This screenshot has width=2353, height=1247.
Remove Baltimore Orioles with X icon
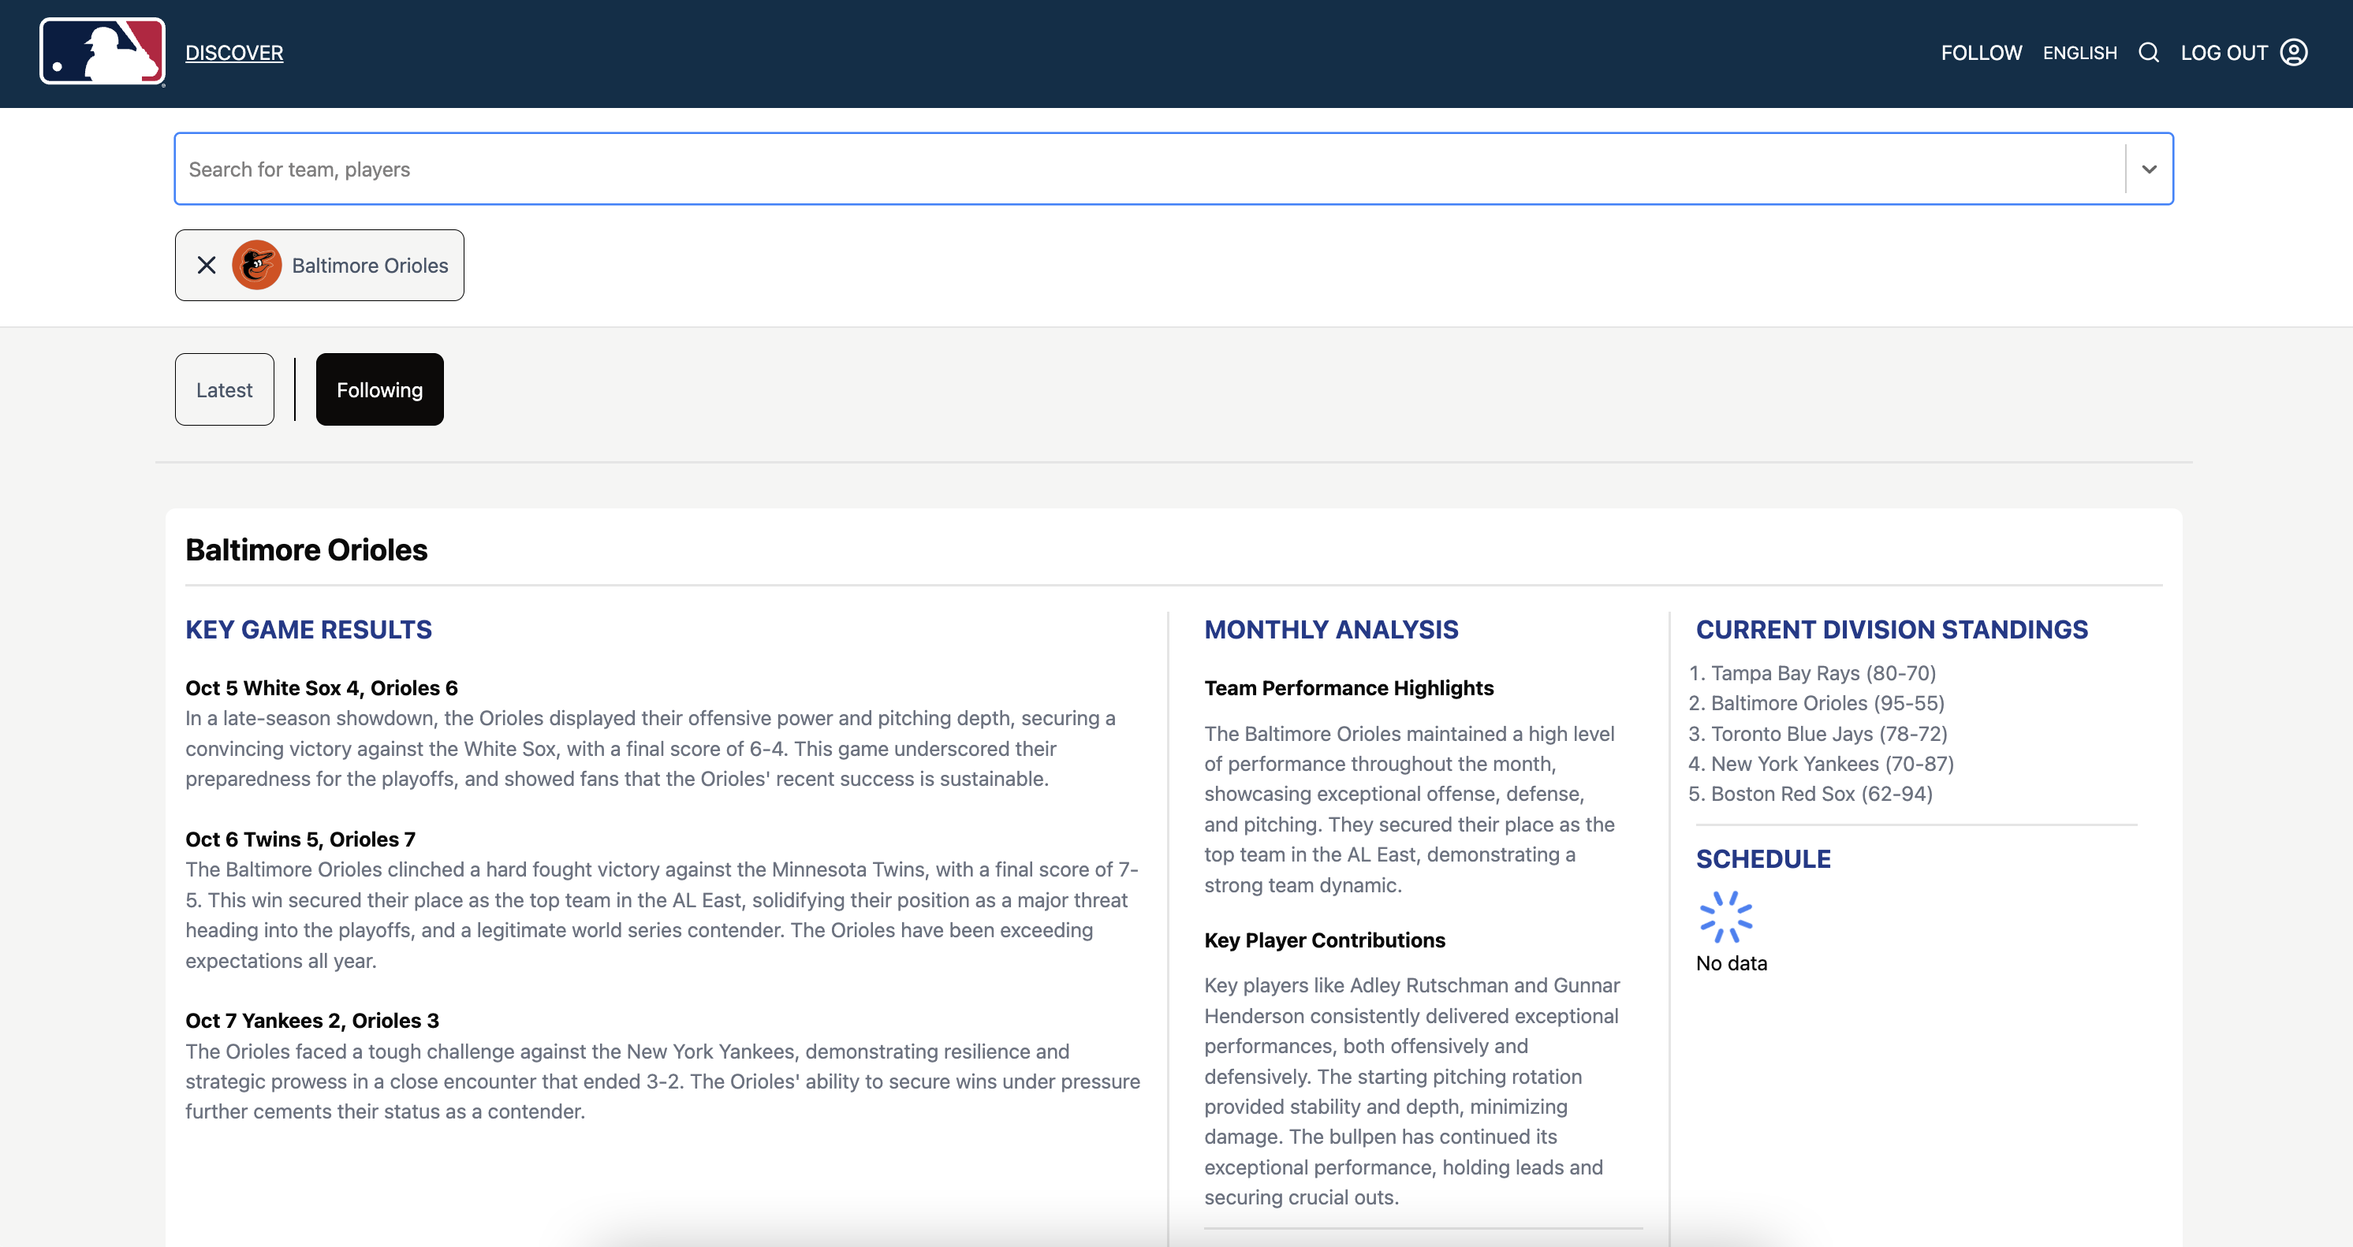pyautogui.click(x=207, y=266)
